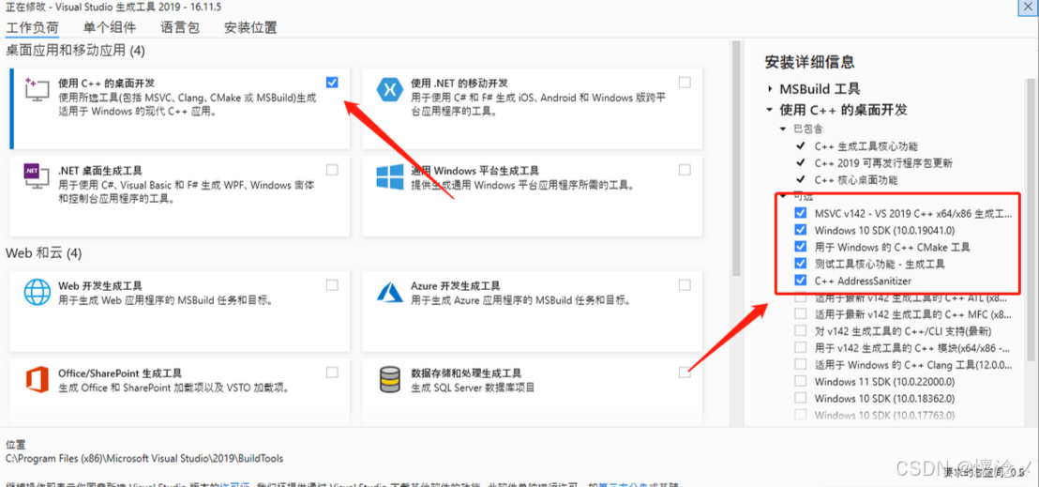Viewport: 1039px width, 487px height.
Task: Check the 数据存储和处理生成工具 workload checkbox
Action: pyautogui.click(x=685, y=372)
